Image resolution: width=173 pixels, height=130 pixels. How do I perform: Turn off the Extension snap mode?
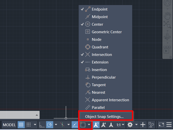tap(100, 62)
